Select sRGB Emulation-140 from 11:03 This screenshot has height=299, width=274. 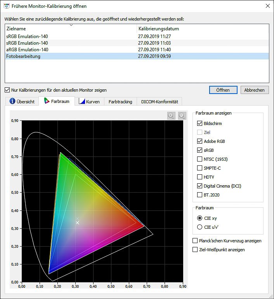click(137, 43)
